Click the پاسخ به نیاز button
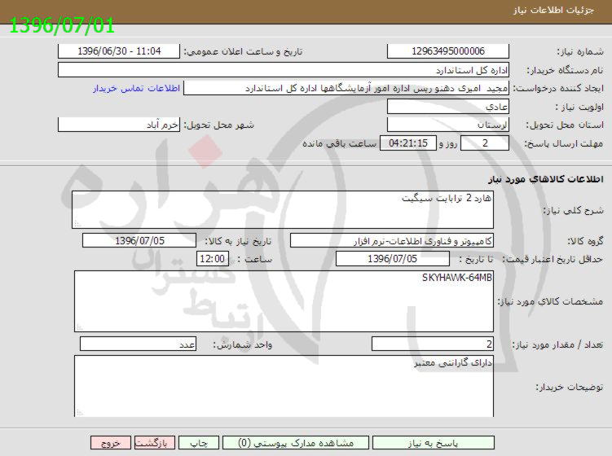The height and width of the screenshot is (456, 612). pyautogui.click(x=434, y=443)
